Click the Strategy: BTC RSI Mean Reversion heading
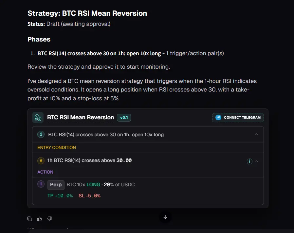Viewport: 294px width, 233px height. (x=87, y=13)
